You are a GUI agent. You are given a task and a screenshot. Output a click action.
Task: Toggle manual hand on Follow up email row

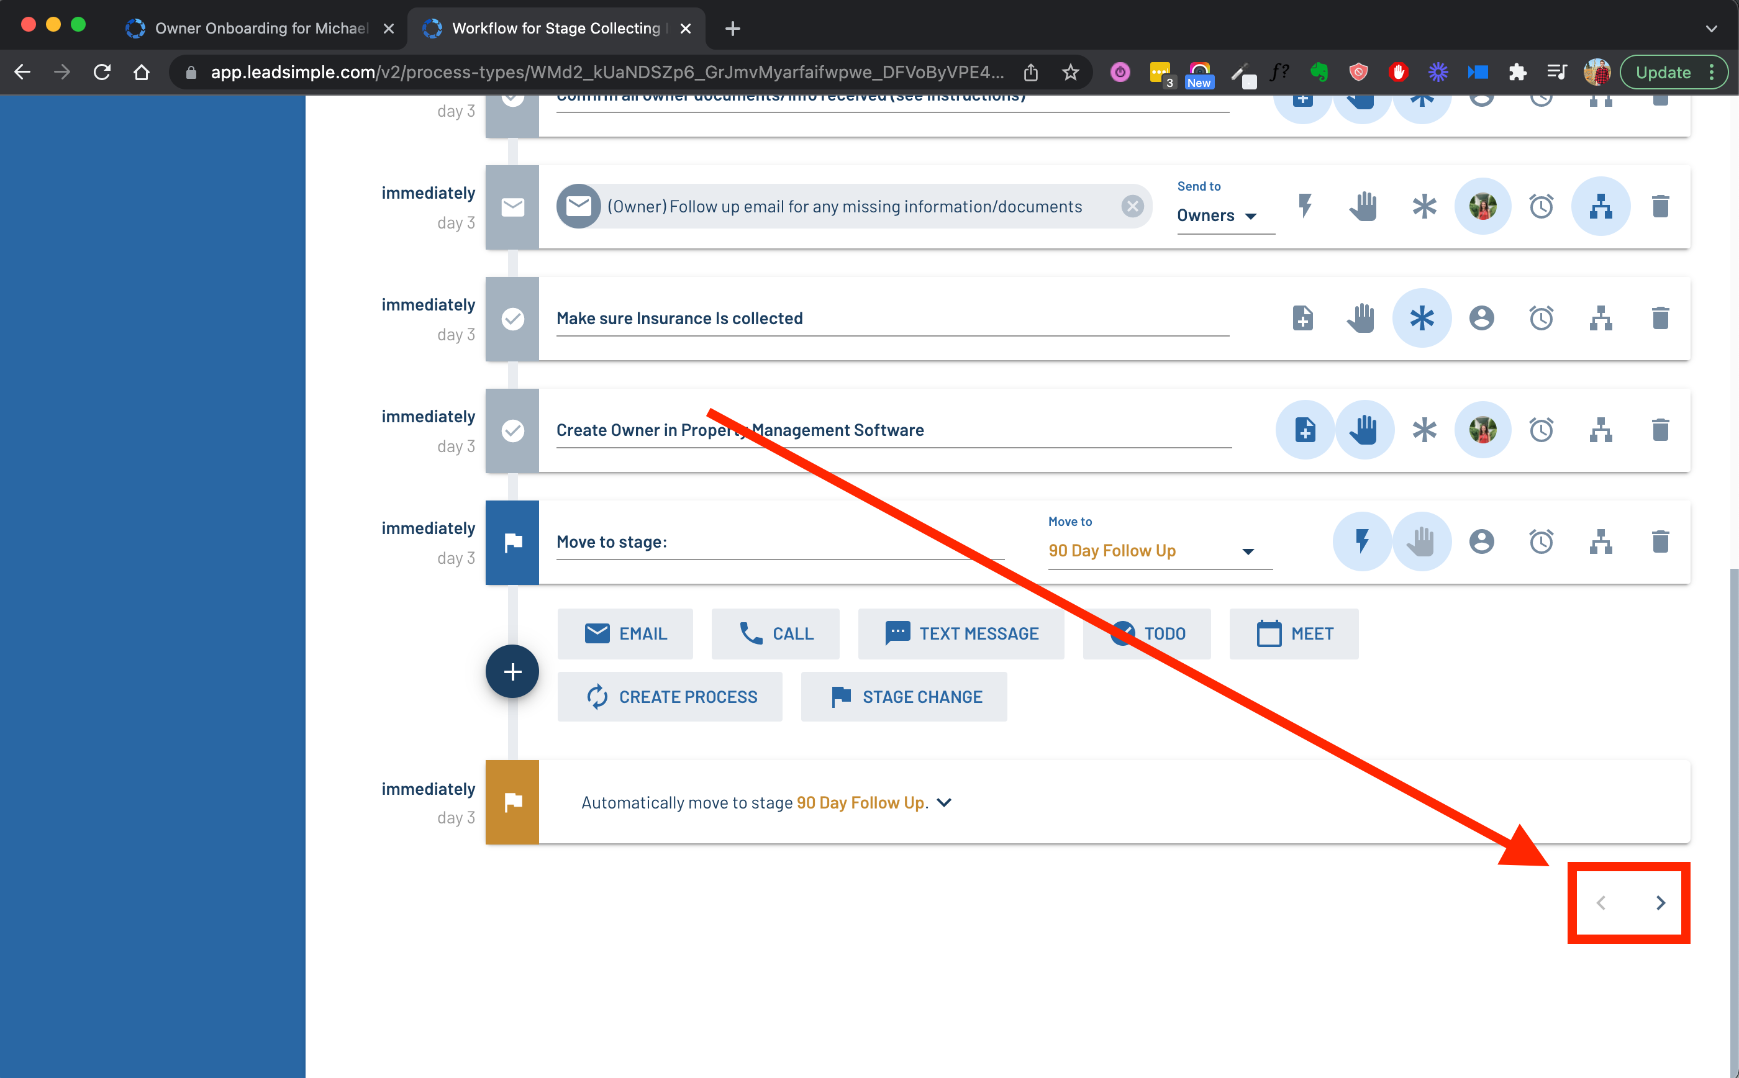tap(1363, 206)
